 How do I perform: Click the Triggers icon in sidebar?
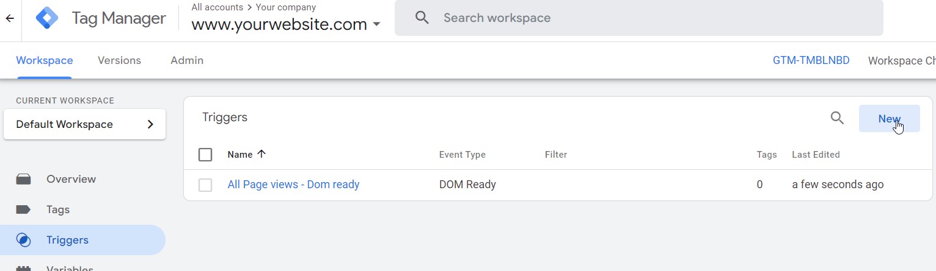coord(23,240)
